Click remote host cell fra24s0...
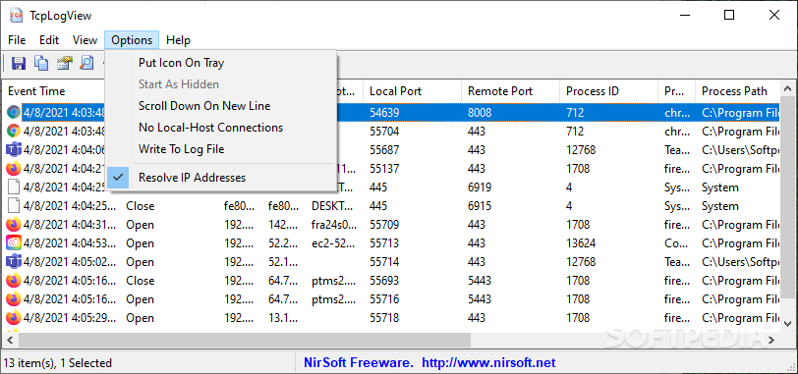798x374 pixels. coord(334,225)
